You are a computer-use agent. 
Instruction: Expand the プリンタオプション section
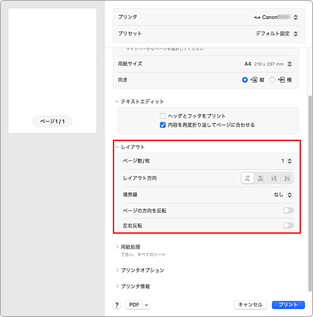pyautogui.click(x=117, y=270)
